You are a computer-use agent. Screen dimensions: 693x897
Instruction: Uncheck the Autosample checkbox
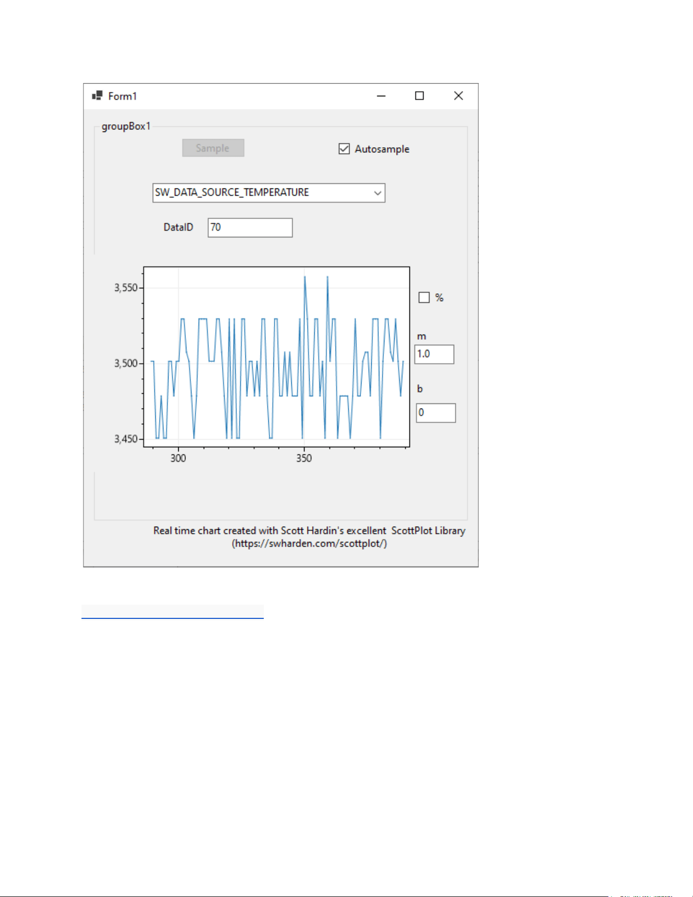(x=344, y=149)
